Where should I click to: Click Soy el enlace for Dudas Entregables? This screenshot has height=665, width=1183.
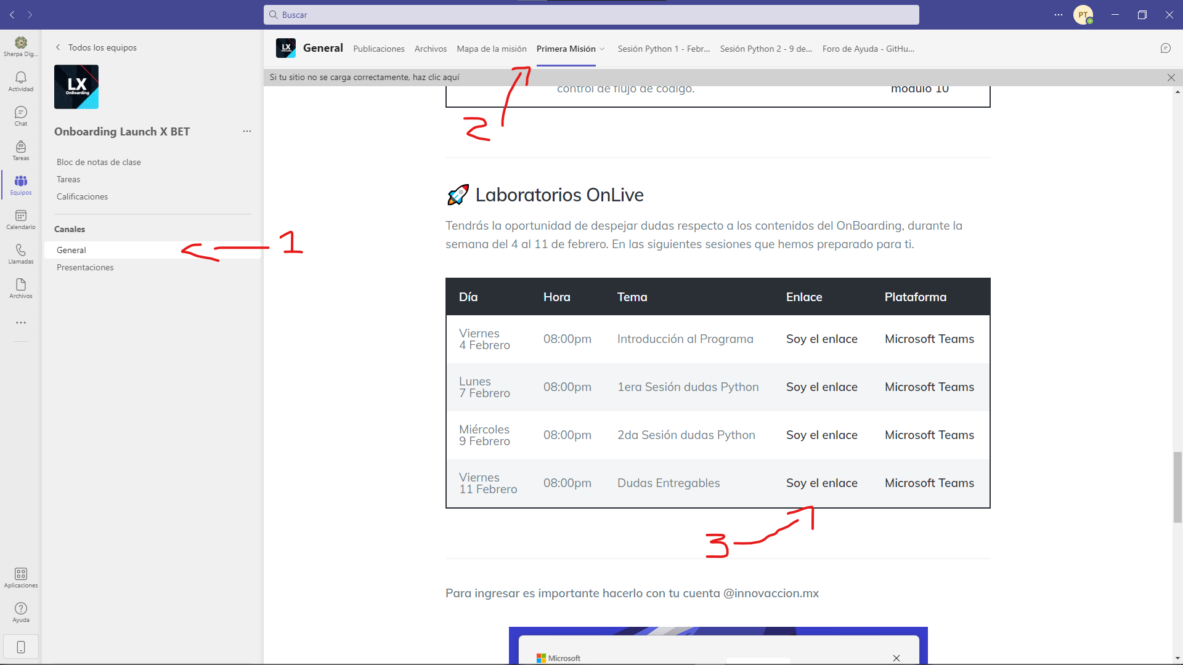(821, 483)
